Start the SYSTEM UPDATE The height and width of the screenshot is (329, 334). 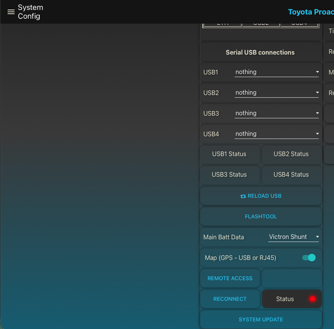coord(261,319)
